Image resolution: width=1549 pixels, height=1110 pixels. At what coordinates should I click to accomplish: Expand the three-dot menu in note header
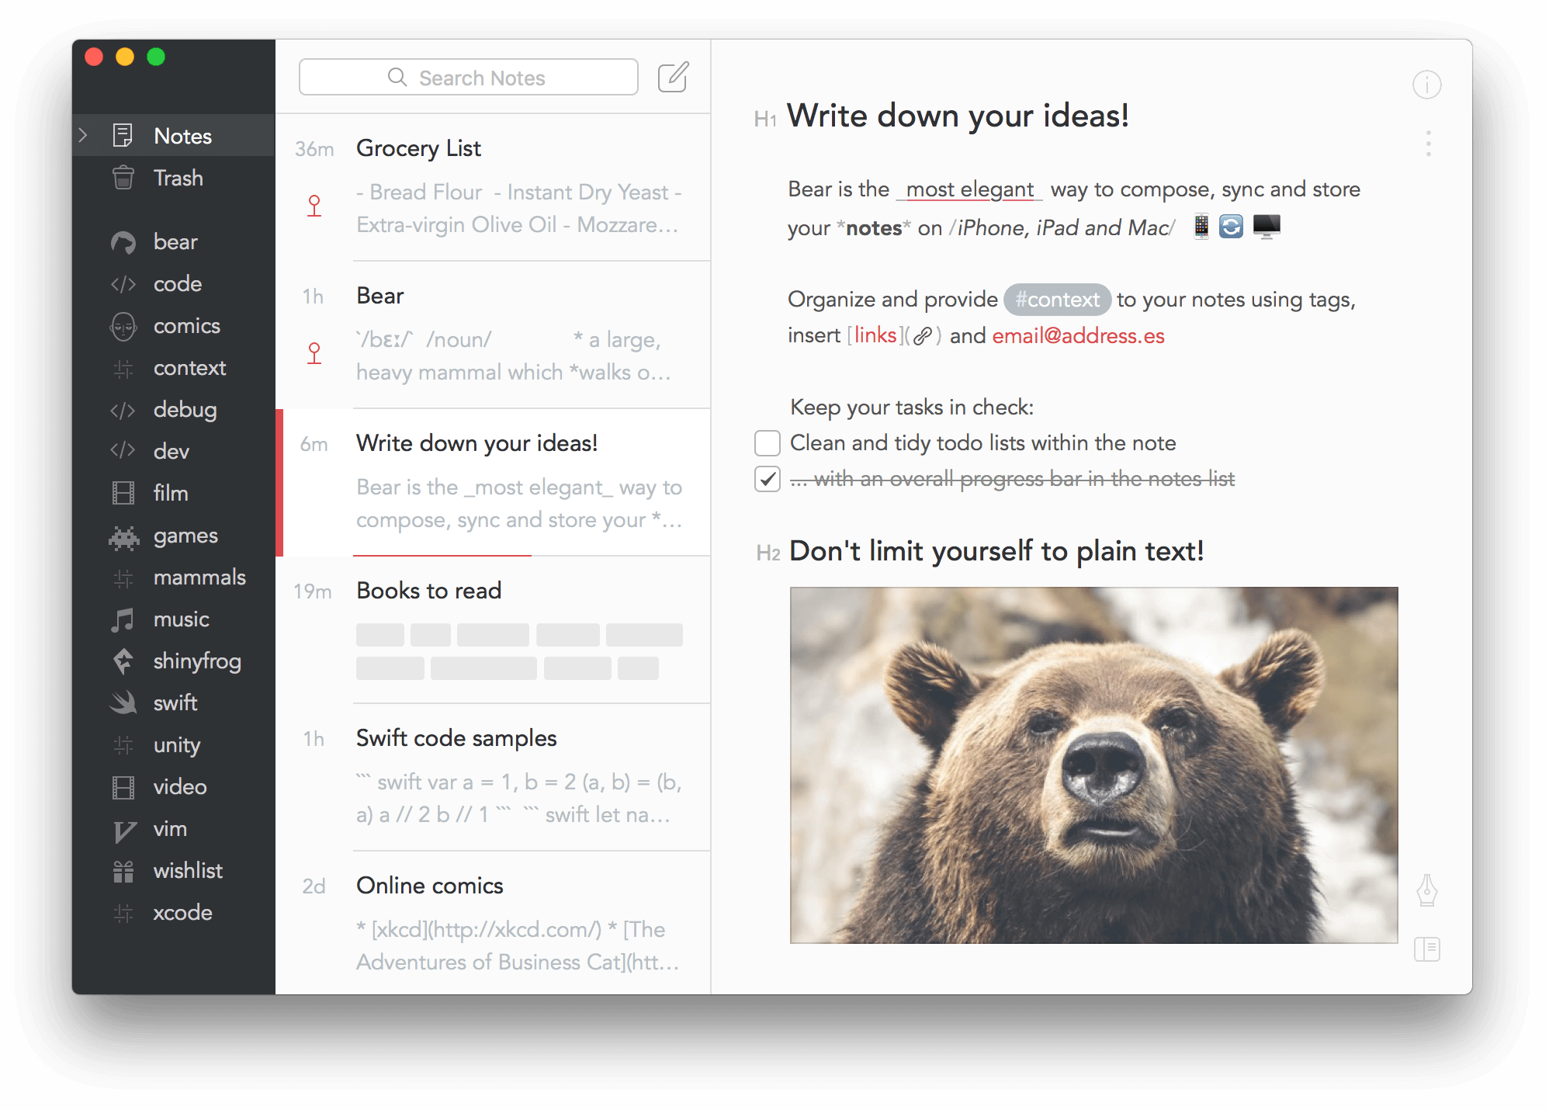point(1428,143)
